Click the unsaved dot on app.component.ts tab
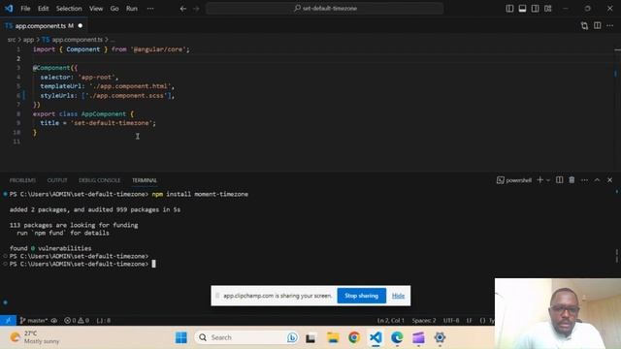621x349 pixels. 81,26
